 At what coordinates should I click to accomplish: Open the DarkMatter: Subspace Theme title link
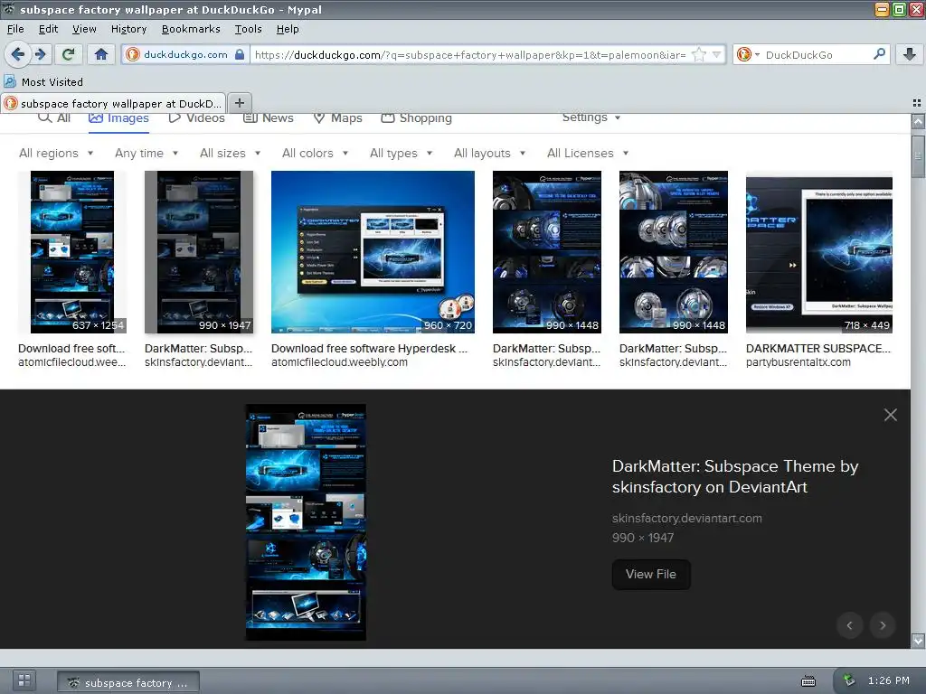(735, 476)
